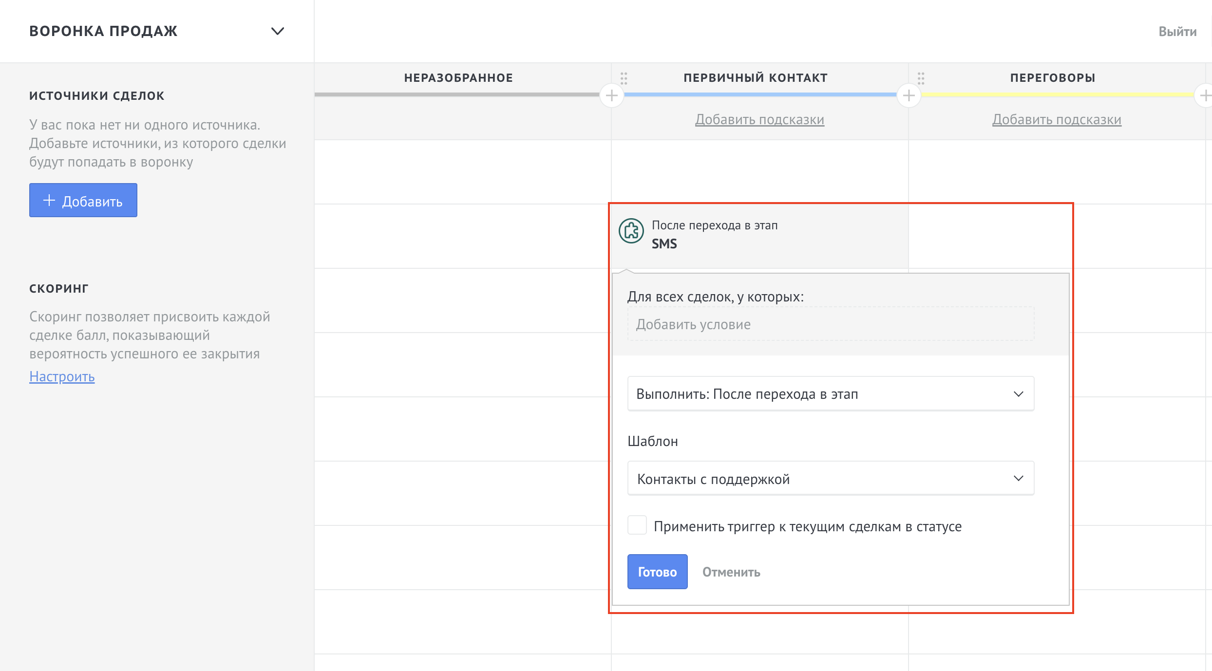Click the Скоринг heading
The image size is (1212, 671).
pyautogui.click(x=59, y=289)
